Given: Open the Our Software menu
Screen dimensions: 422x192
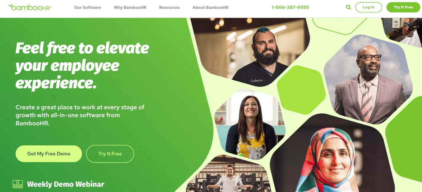Looking at the screenshot, I should (x=88, y=7).
